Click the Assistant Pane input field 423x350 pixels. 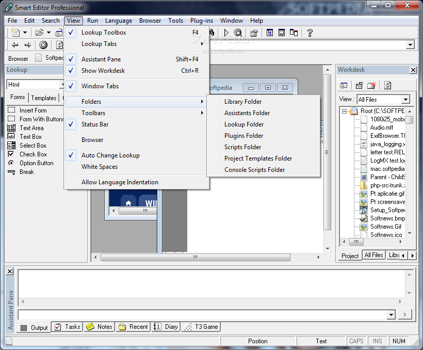coord(203,314)
